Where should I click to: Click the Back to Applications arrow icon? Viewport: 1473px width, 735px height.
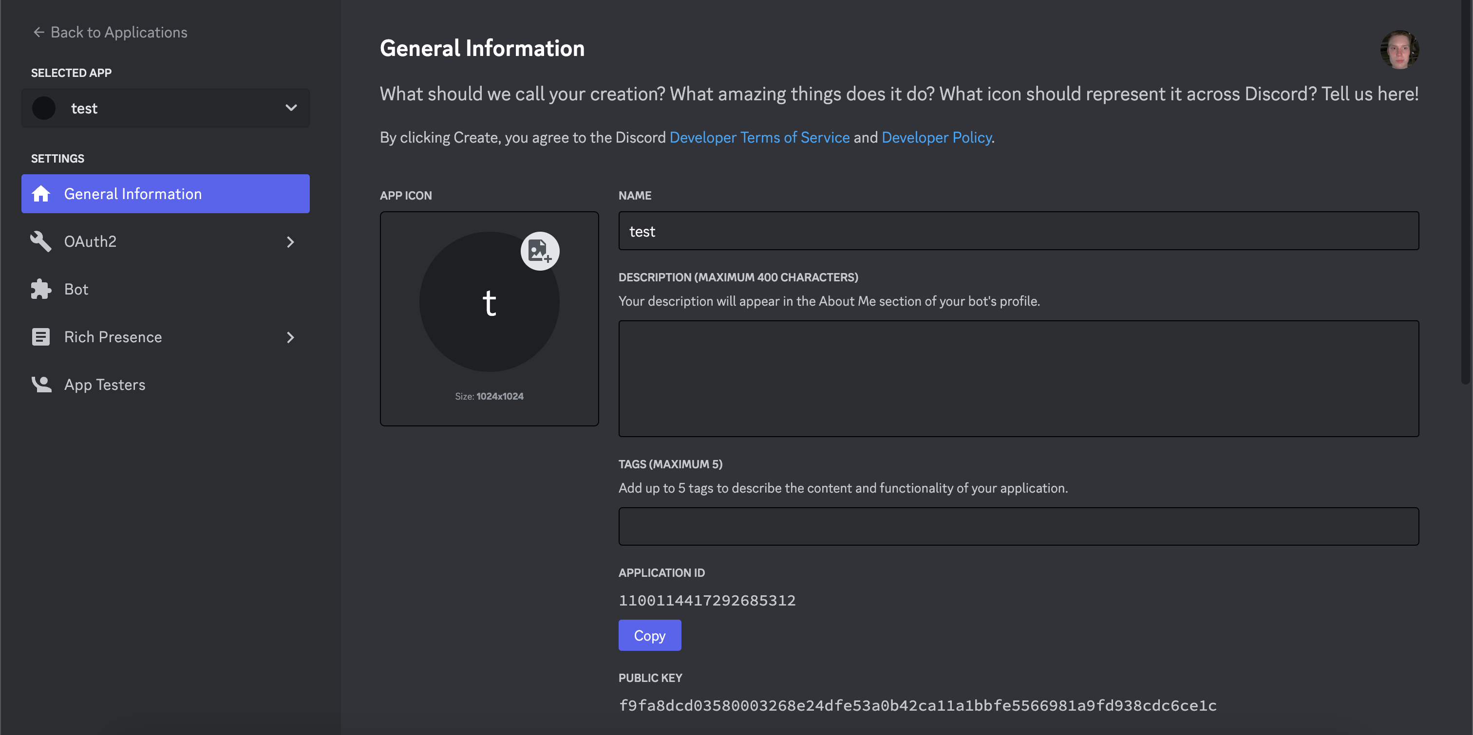39,32
